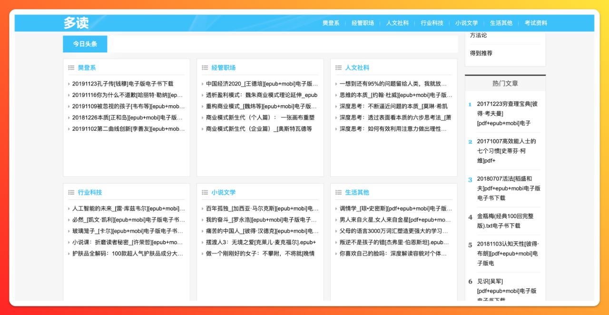Open article 你喜欢自己的脸吗

[x=393, y=254]
